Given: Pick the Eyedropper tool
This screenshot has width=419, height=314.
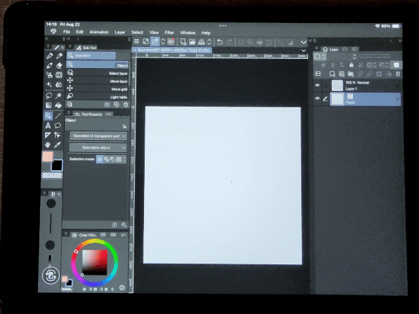Looking at the screenshot, I should [x=59, y=144].
